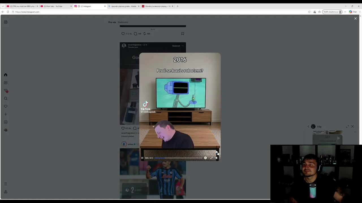
Task: Follow oscarfragrance with the Sledovat button
Action: (x=176, y=46)
